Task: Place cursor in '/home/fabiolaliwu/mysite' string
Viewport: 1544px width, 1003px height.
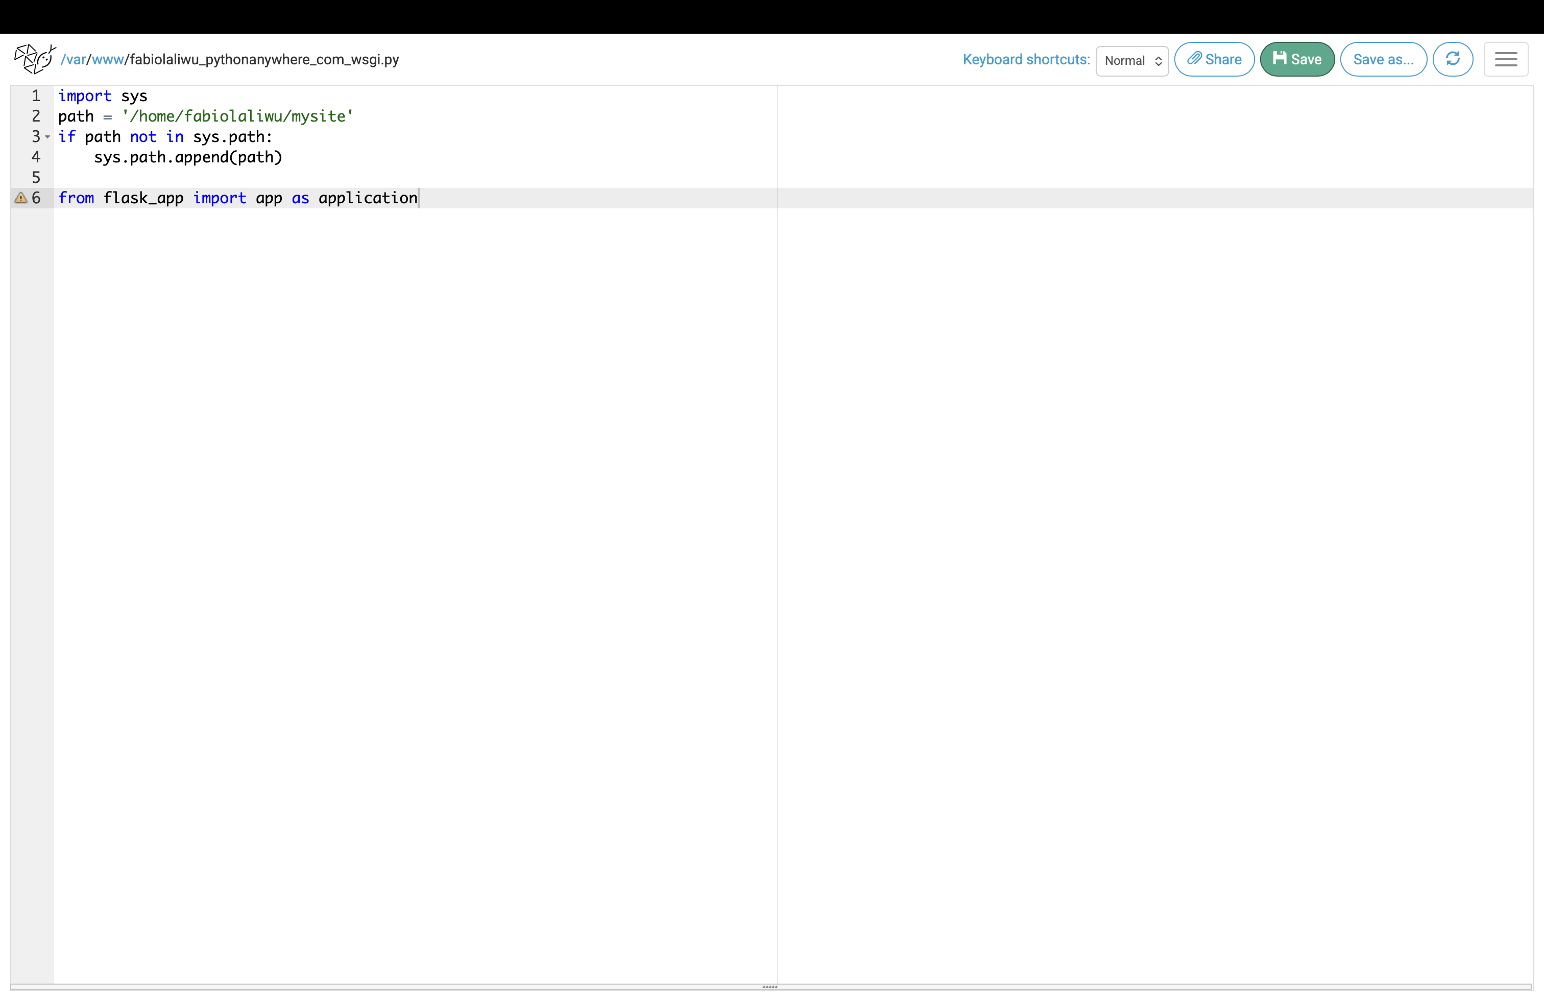Action: [237, 116]
